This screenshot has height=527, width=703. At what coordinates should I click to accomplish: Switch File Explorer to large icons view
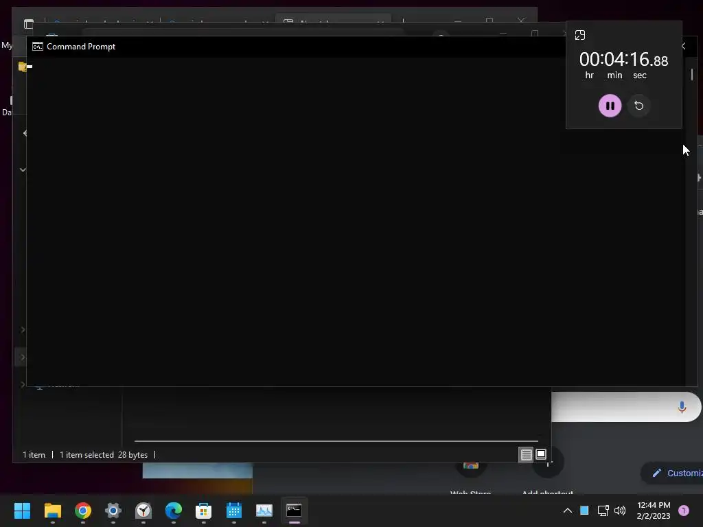[x=541, y=454]
